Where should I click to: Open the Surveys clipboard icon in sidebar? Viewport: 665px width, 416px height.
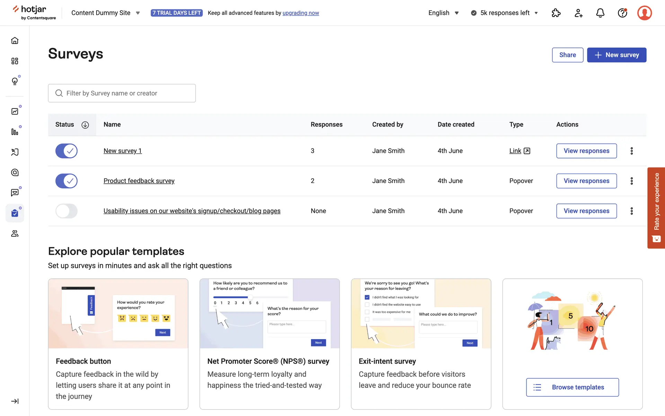click(15, 213)
